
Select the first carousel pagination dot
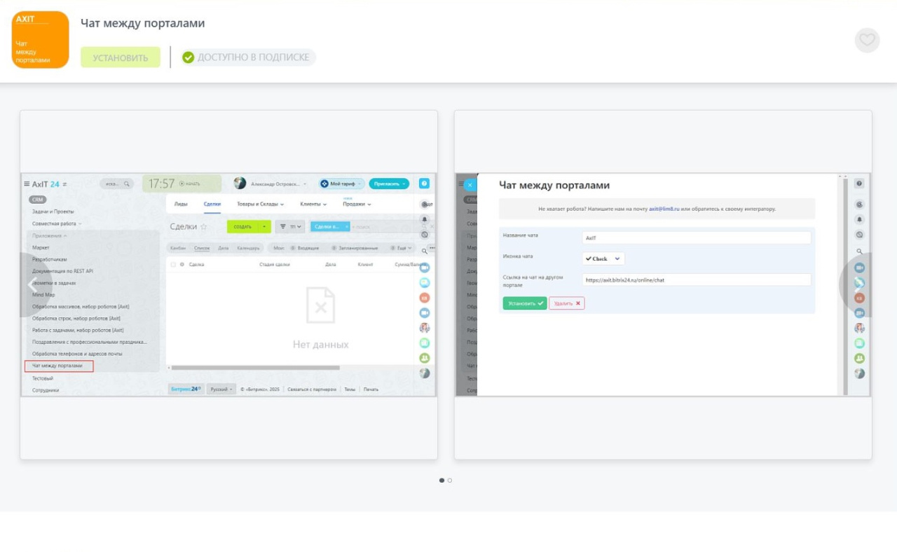click(441, 481)
